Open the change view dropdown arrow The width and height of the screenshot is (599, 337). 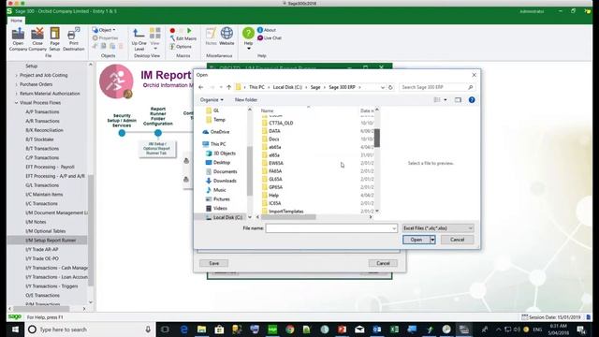(x=446, y=100)
